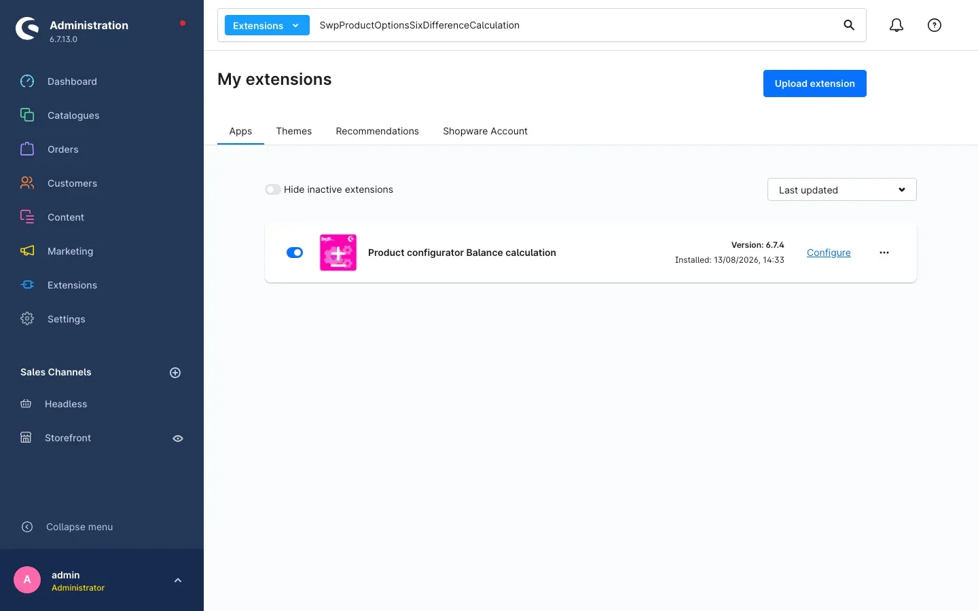Click the My extensions heading
The width and height of the screenshot is (978, 611).
coord(274,79)
